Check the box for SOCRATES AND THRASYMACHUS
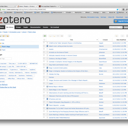128x128 pixels. [44, 117]
